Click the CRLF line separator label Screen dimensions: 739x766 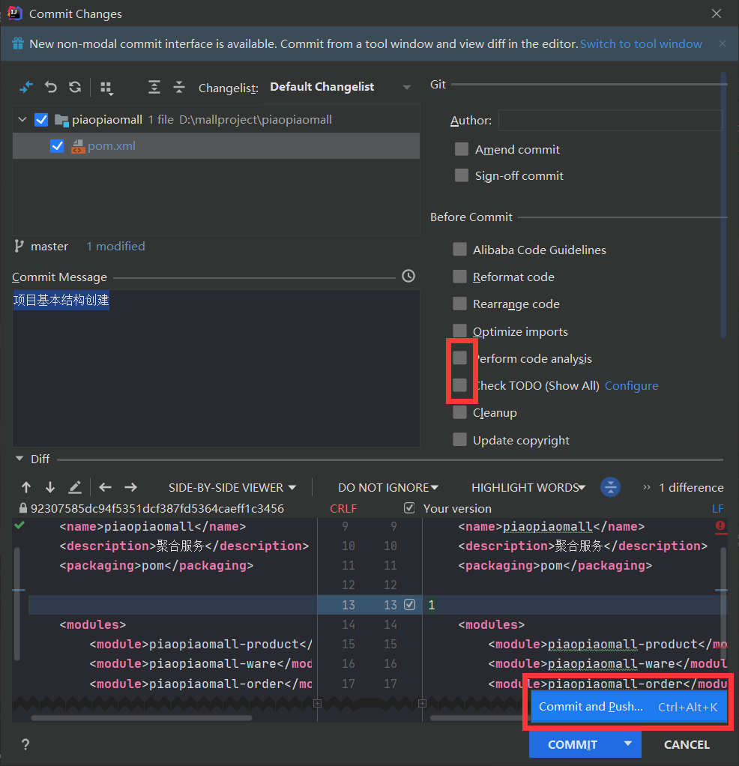(x=343, y=509)
